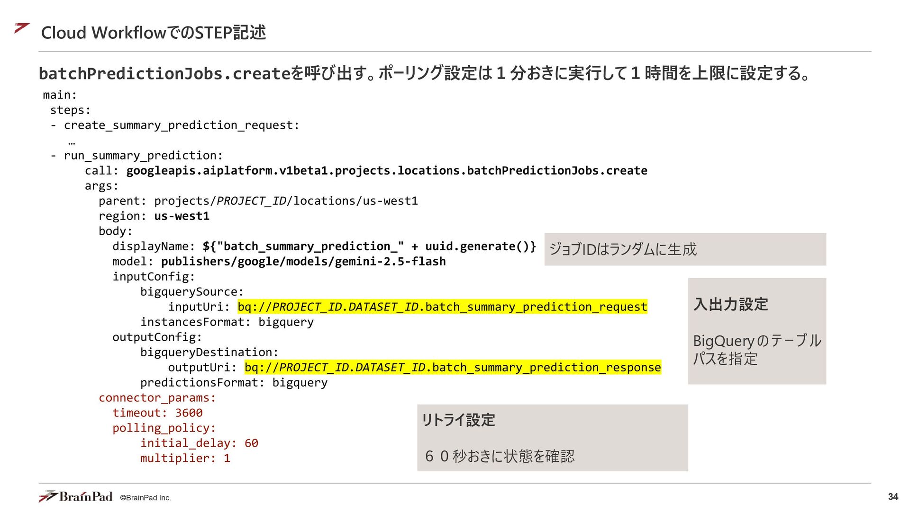
Task: Click the 'main:' code line
Action: pos(60,95)
